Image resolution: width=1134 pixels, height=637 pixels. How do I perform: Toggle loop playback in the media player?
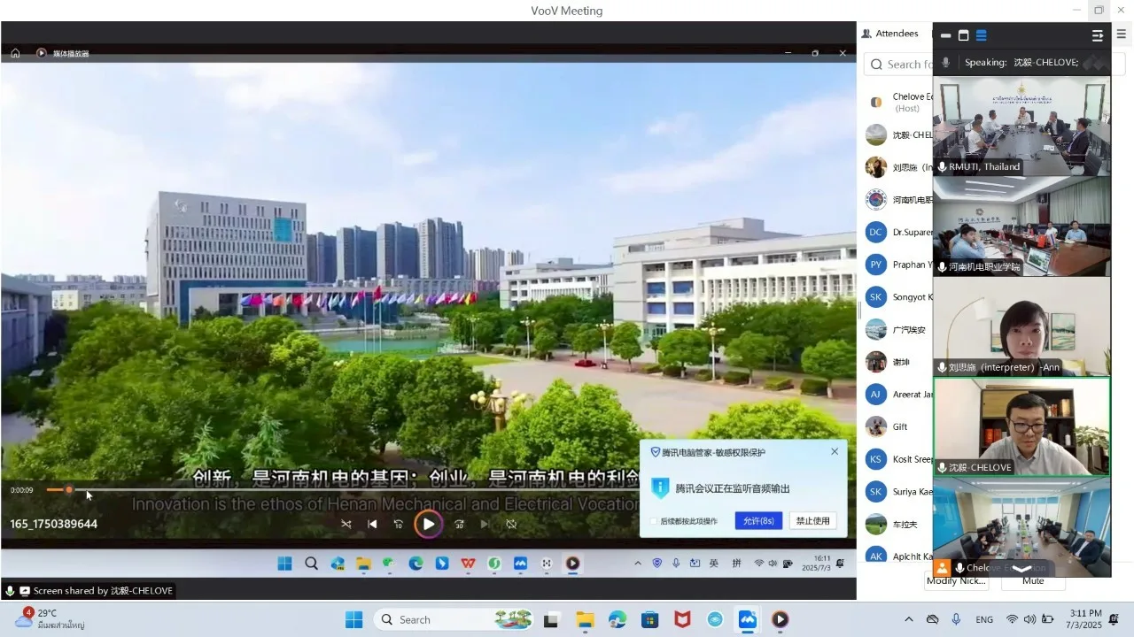tap(511, 524)
